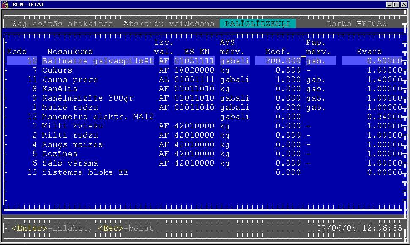Click the <Esc>-beigt hint

coord(126,228)
